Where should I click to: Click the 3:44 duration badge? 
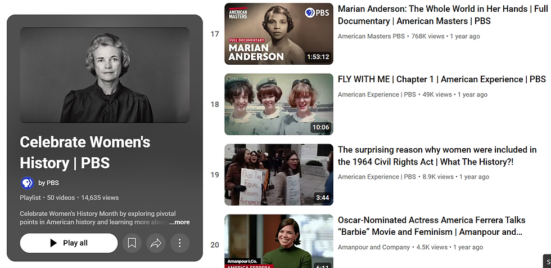click(323, 198)
